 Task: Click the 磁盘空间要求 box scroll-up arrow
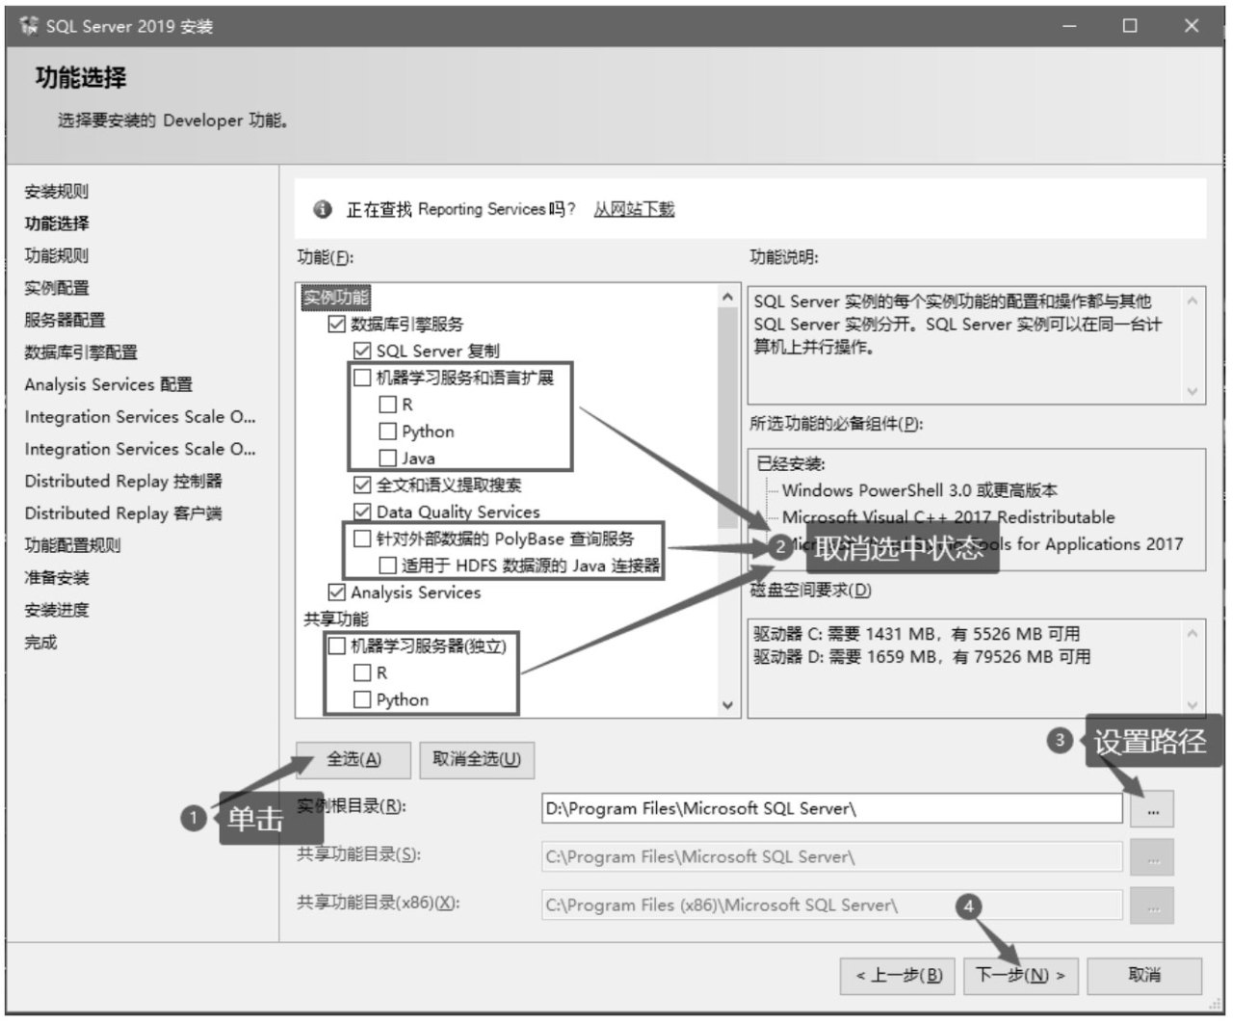coord(1193,634)
